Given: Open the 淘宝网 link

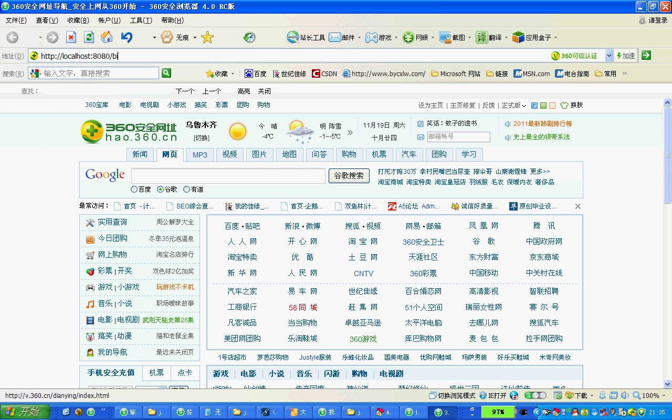Looking at the screenshot, I should pyautogui.click(x=363, y=241).
